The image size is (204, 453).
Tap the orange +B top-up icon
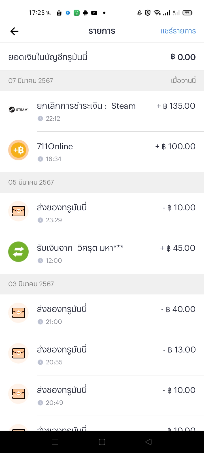pyautogui.click(x=18, y=150)
